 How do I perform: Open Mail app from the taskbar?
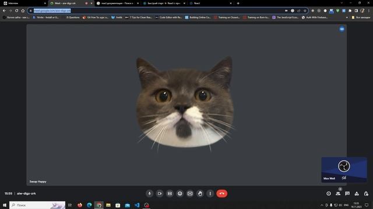click(x=128, y=205)
